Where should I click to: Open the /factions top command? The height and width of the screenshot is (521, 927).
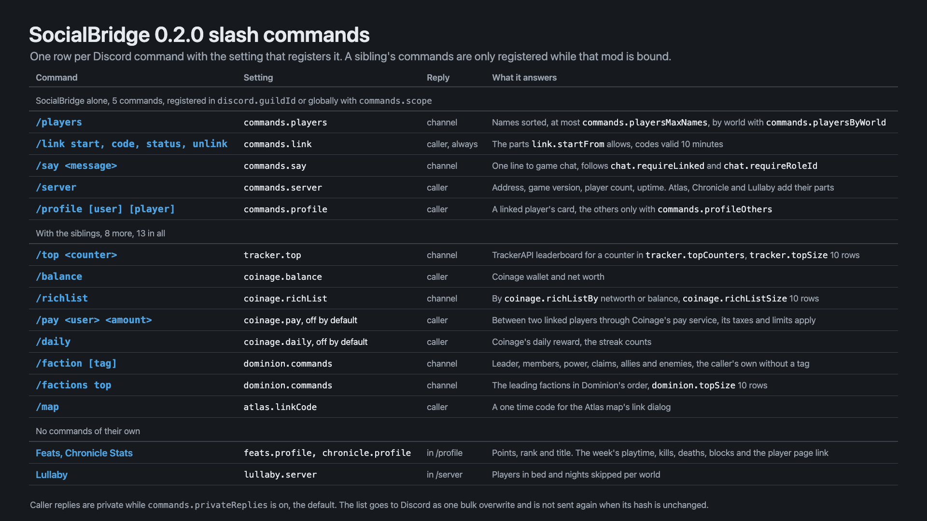73,385
